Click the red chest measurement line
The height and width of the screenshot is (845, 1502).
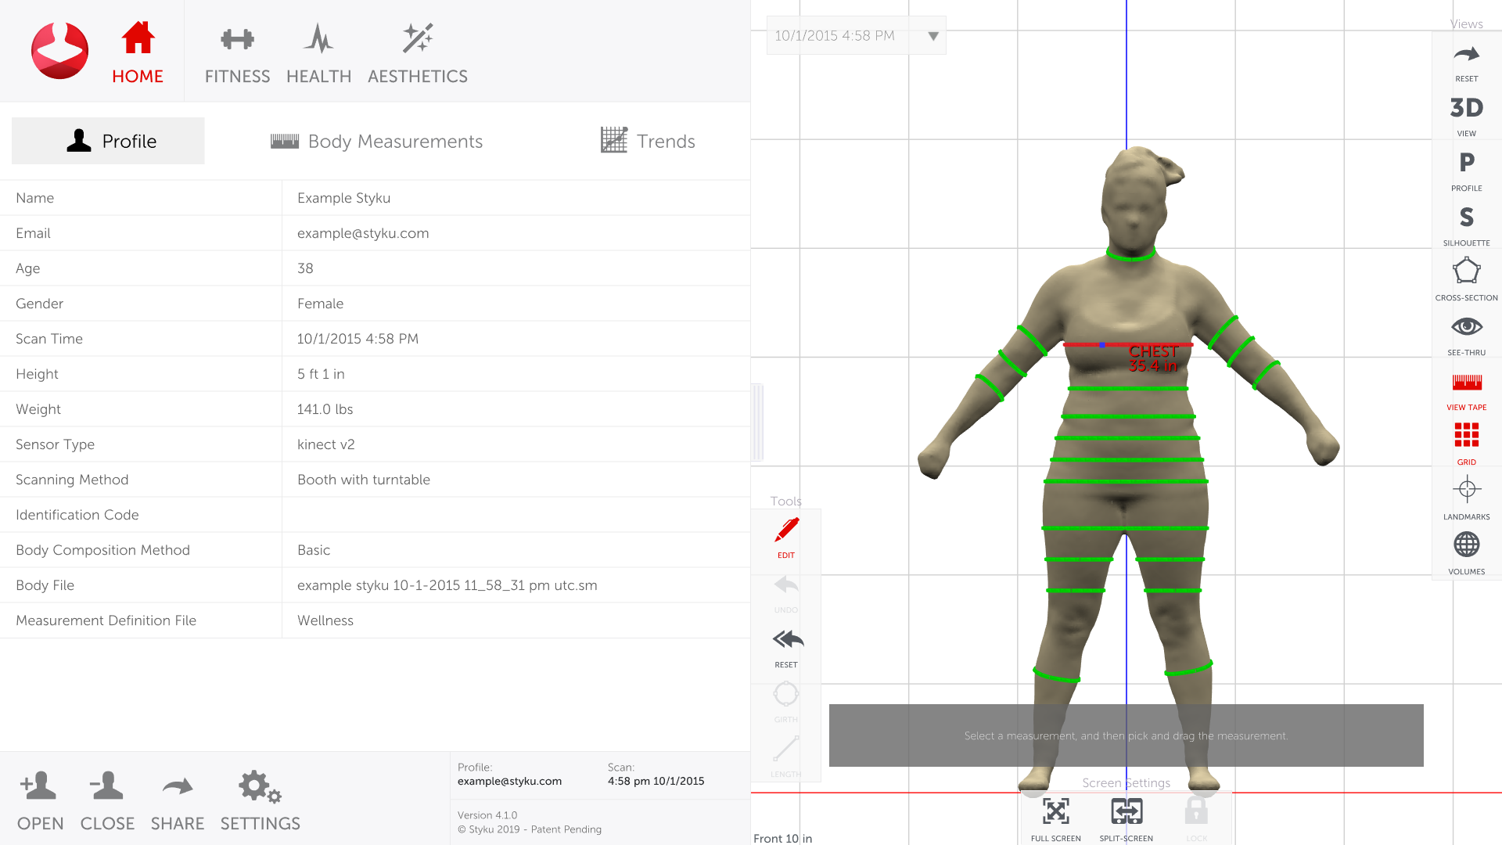tap(1083, 344)
